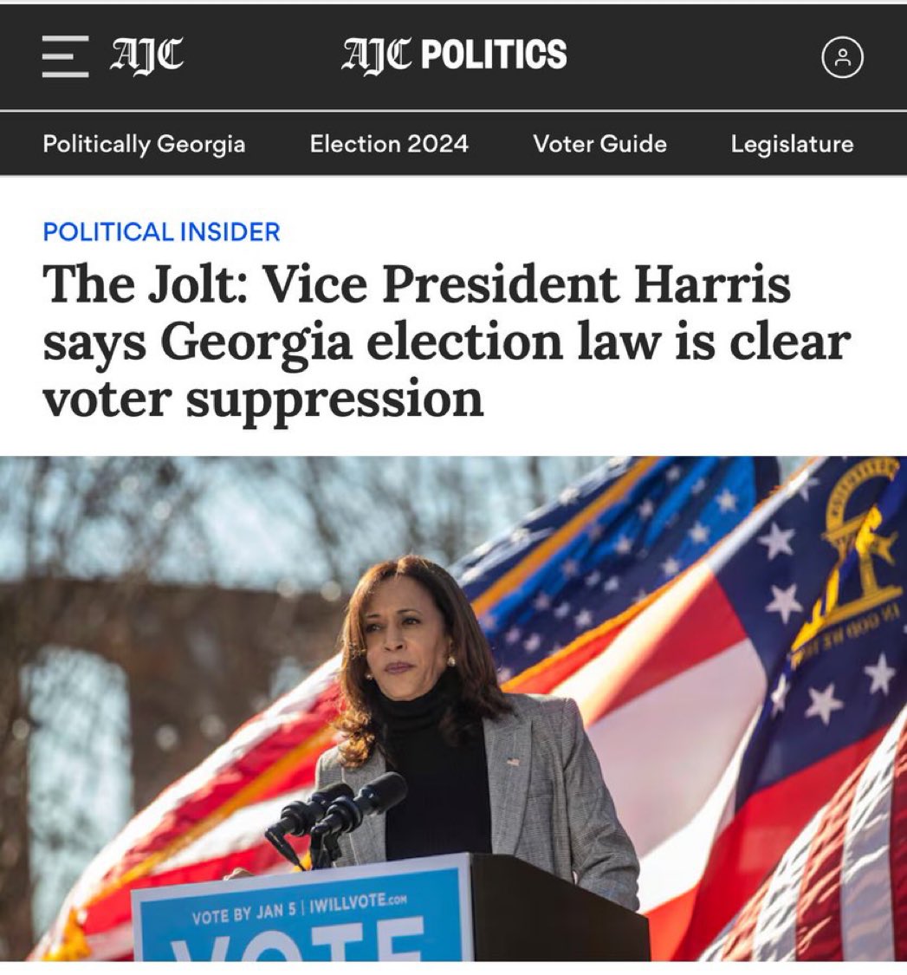Select the Voter Guide nav item

pos(599,144)
